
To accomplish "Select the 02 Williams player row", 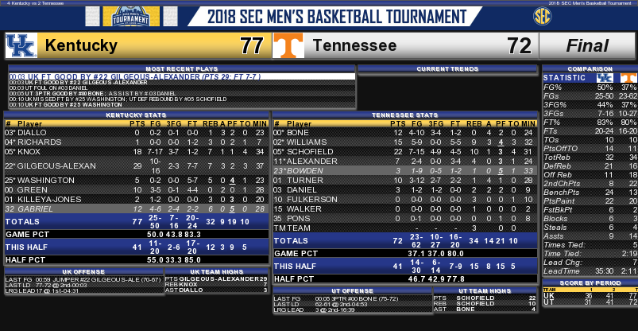I will tap(405, 142).
